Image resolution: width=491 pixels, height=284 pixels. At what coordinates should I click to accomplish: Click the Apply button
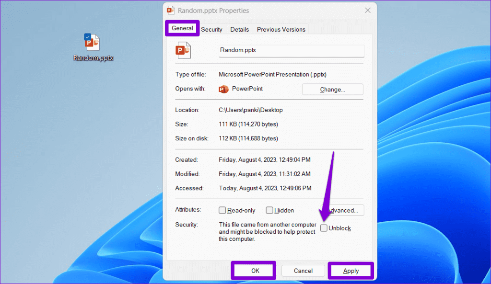[x=351, y=271]
